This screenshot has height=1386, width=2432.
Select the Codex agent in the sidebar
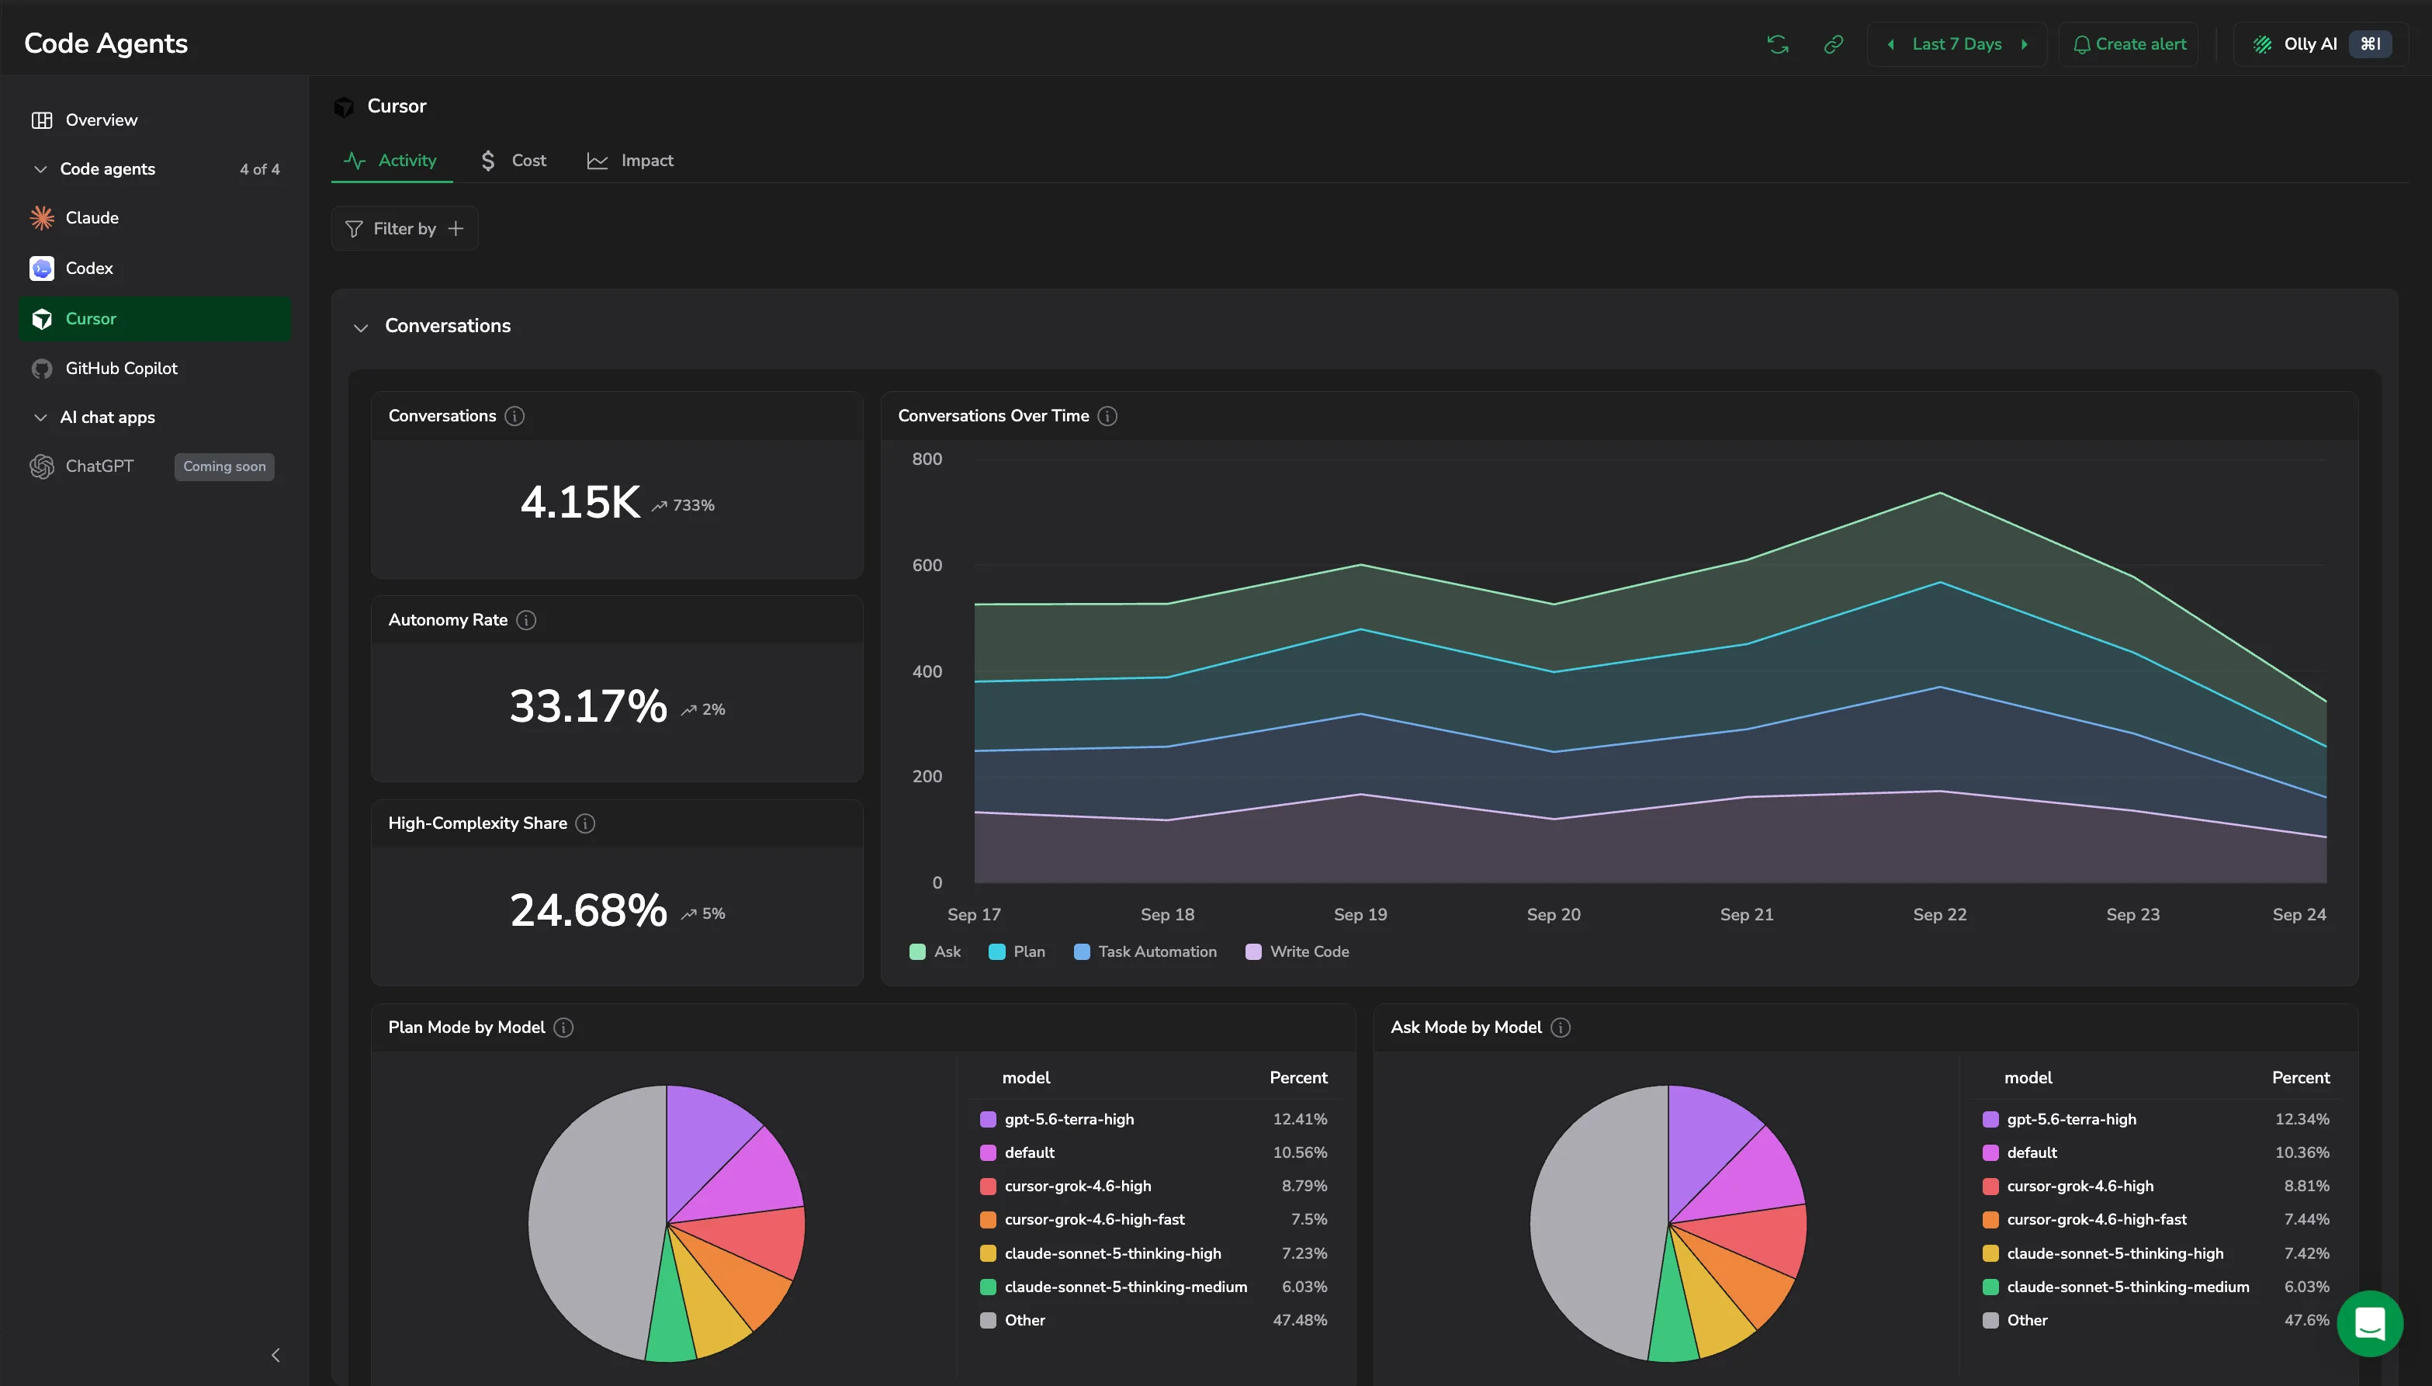[x=155, y=269]
